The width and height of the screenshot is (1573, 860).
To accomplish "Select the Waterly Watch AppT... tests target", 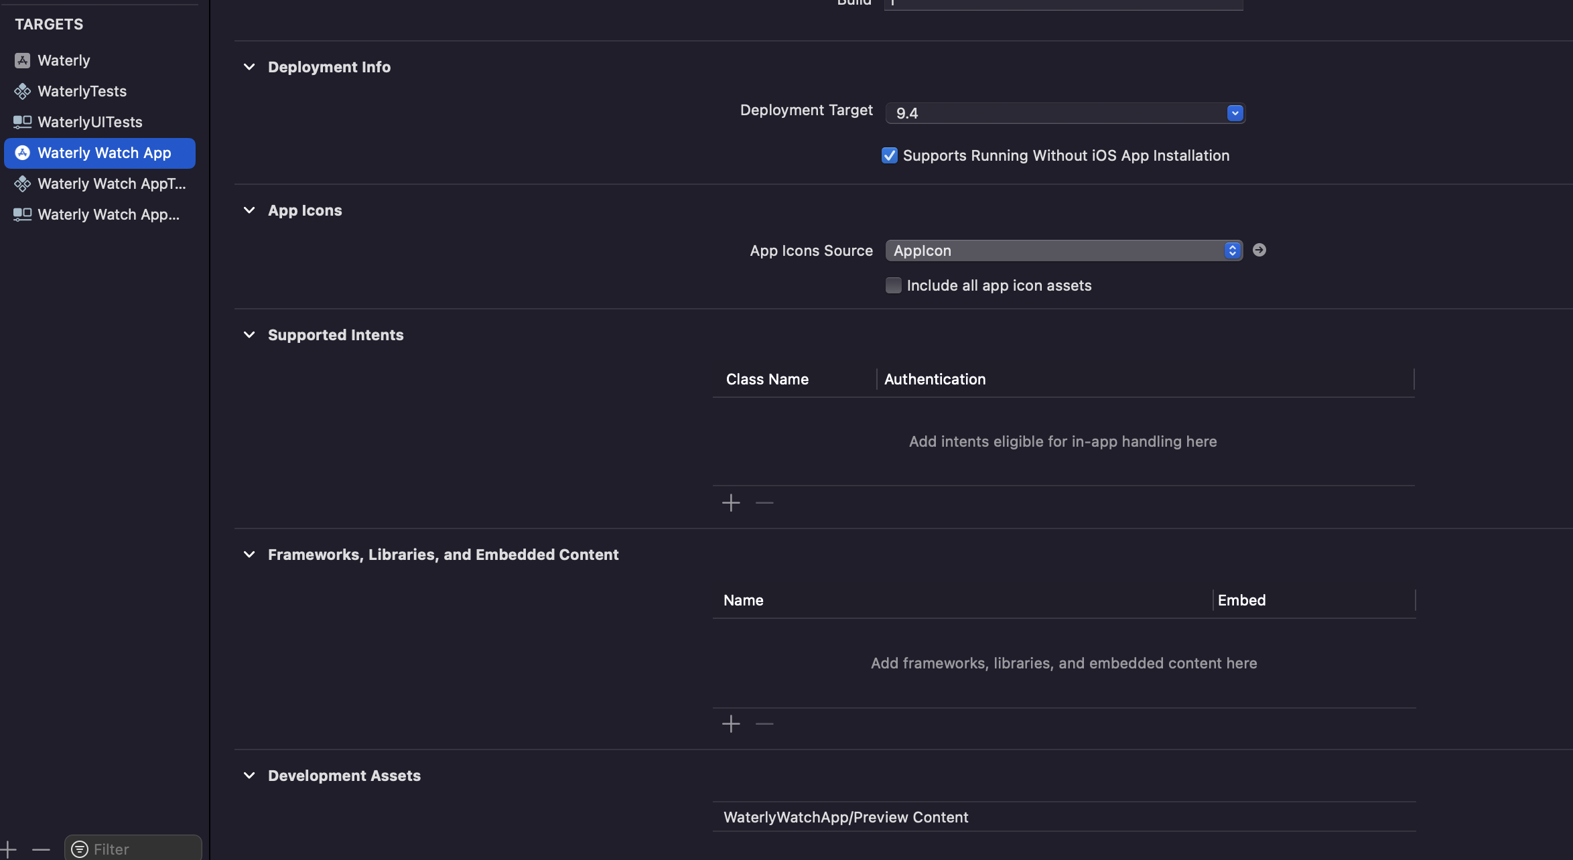I will pyautogui.click(x=111, y=184).
